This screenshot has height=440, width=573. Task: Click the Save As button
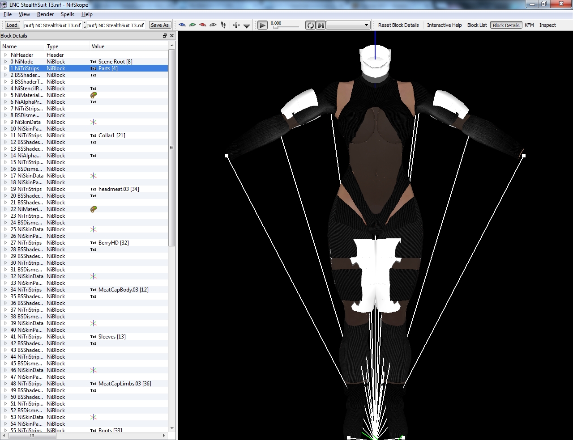click(x=160, y=25)
